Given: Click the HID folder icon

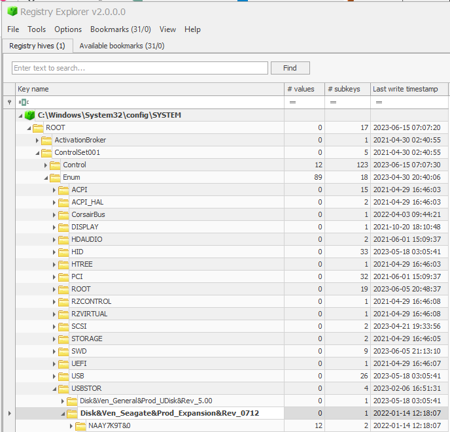Looking at the screenshot, I should [63, 252].
